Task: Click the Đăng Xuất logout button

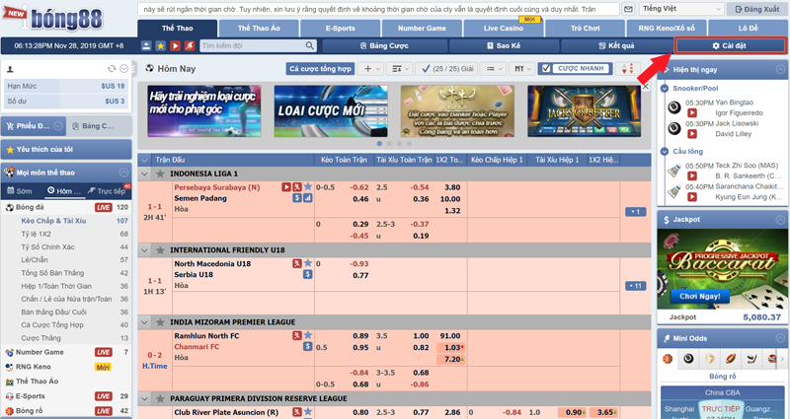Action: [756, 9]
